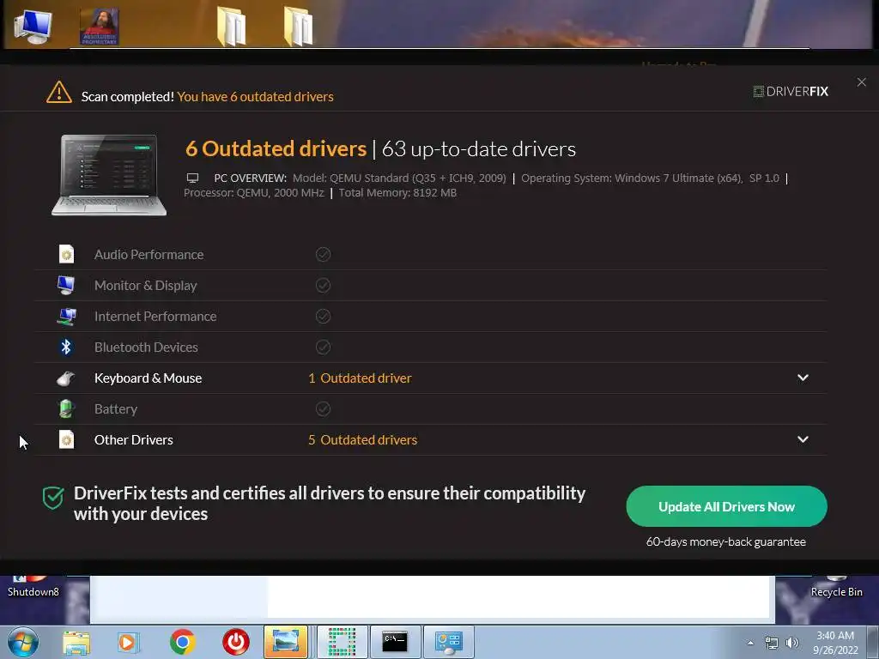This screenshot has width=879, height=659.
Task: Click the '5 Outdated drivers' text
Action: 363,440
